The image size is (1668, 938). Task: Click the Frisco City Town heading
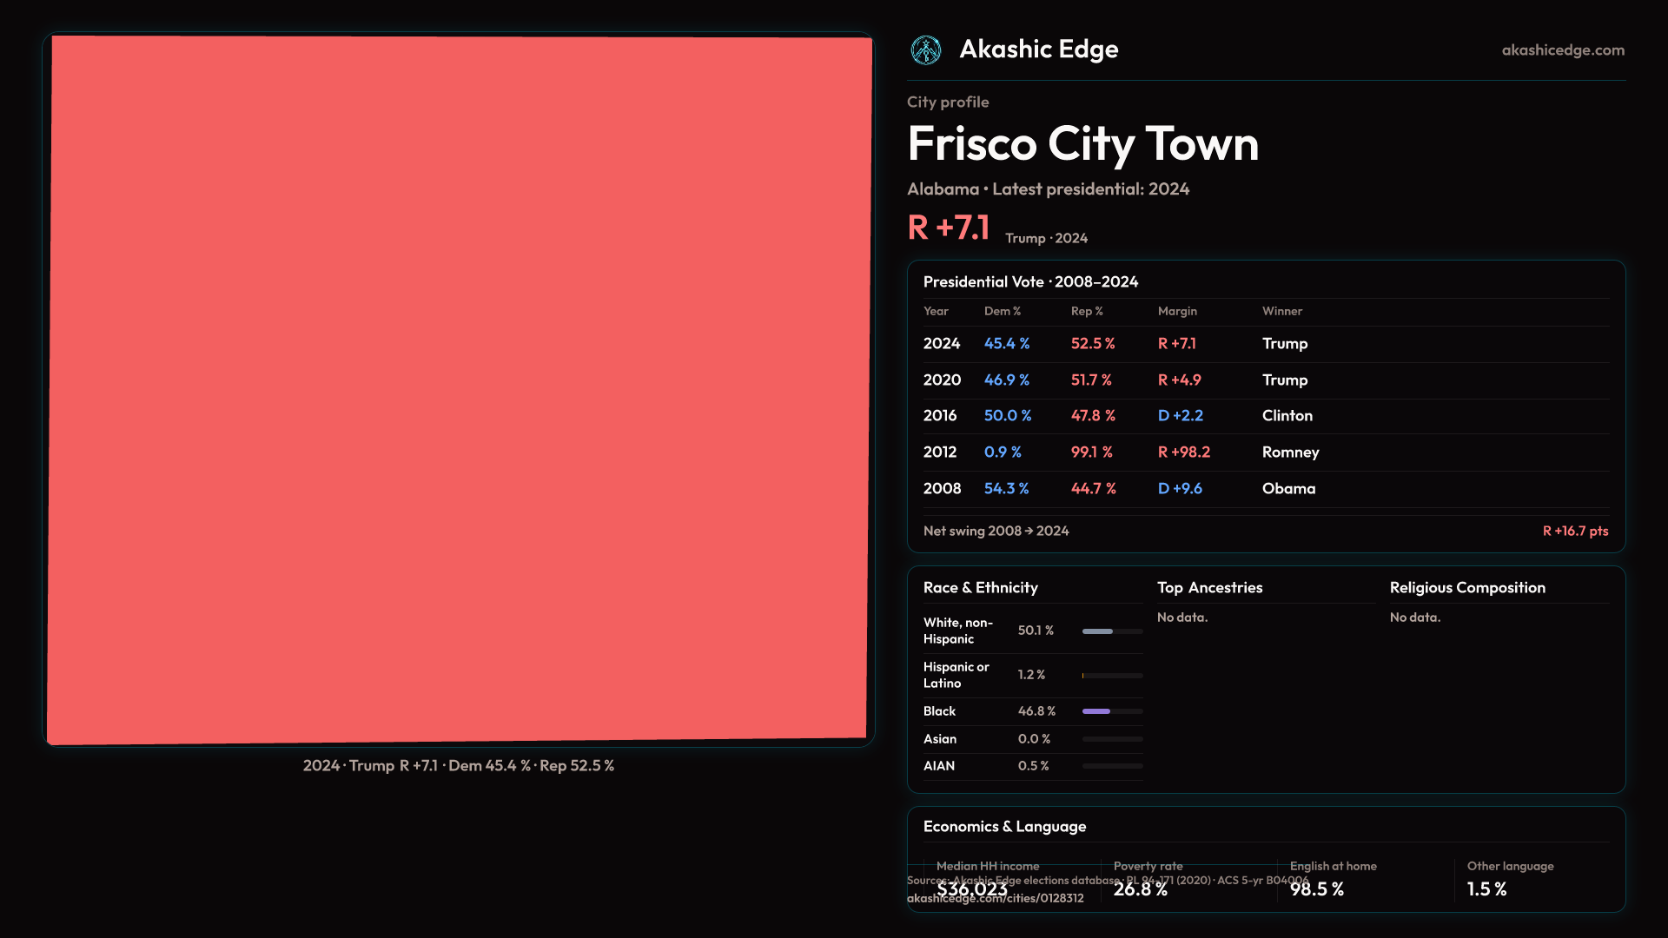(x=1082, y=144)
